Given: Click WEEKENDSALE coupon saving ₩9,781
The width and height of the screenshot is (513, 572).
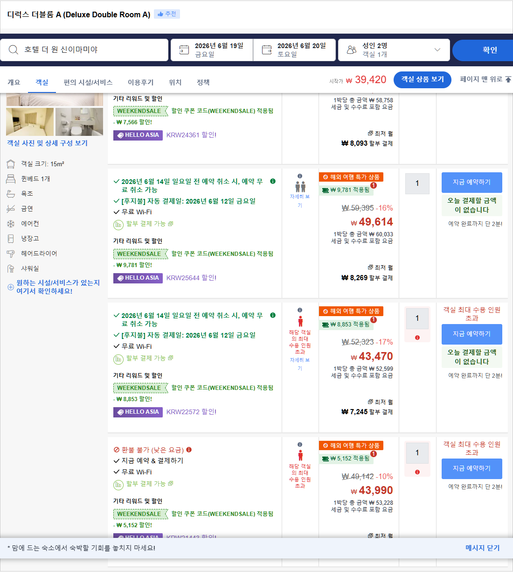Looking at the screenshot, I should [x=140, y=254].
